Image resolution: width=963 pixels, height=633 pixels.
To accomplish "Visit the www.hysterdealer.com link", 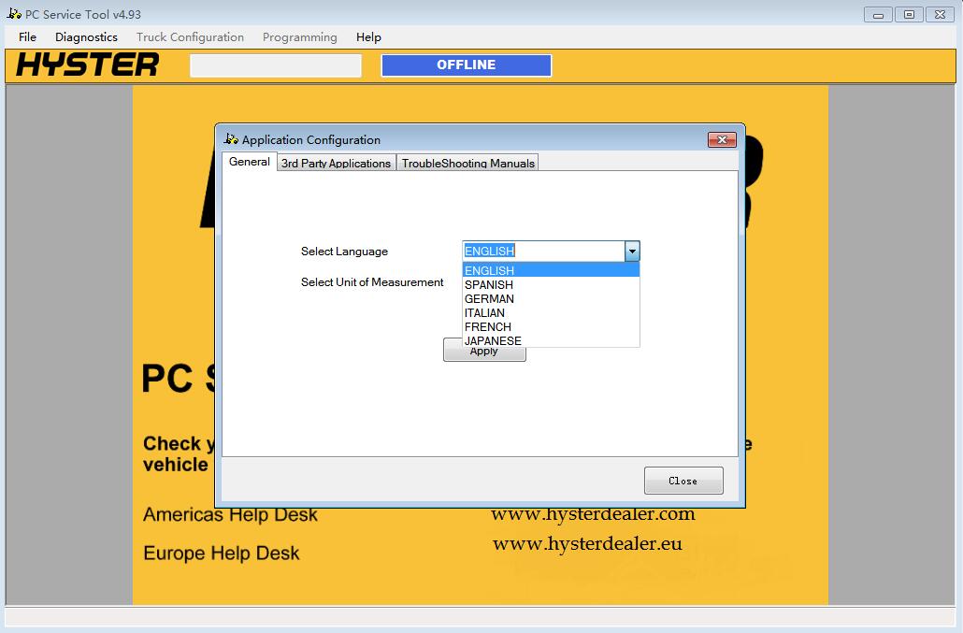I will point(592,514).
